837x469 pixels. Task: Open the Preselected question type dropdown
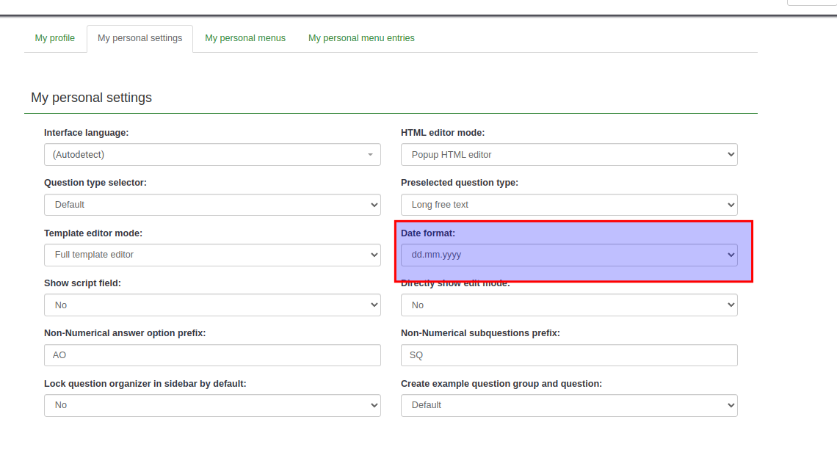click(569, 205)
